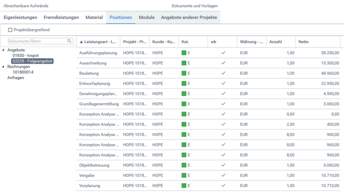Click the wb checkmark in Bauleitung row
Viewport: 345px width, 194px height.
tap(223, 73)
